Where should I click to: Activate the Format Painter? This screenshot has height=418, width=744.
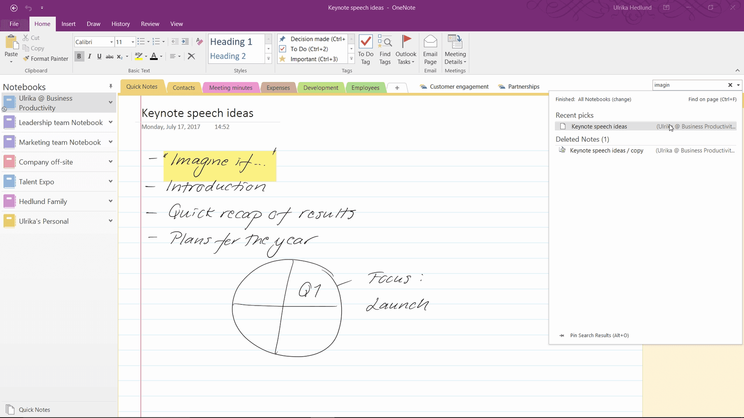tap(45, 59)
